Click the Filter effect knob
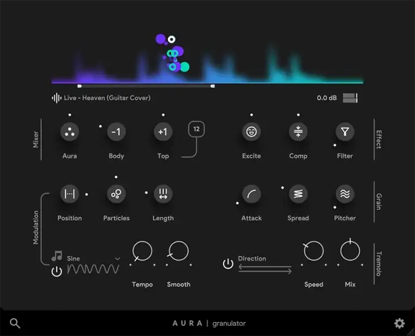 click(x=345, y=132)
